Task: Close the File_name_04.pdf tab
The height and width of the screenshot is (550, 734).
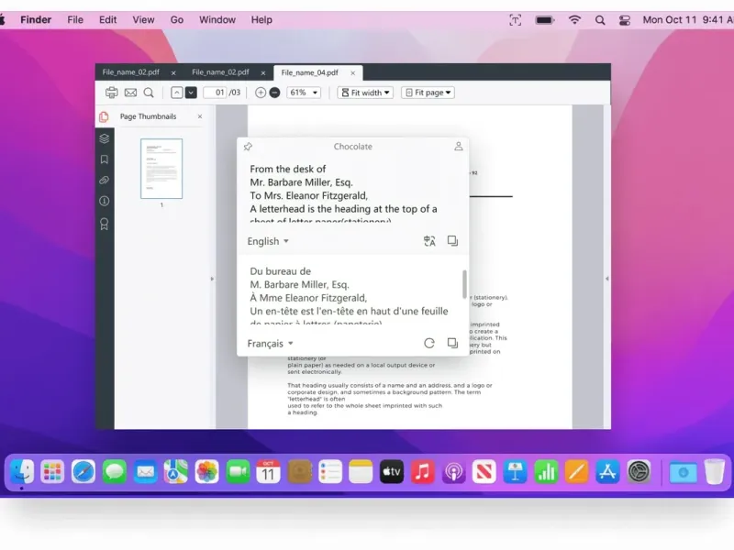Action: [353, 73]
